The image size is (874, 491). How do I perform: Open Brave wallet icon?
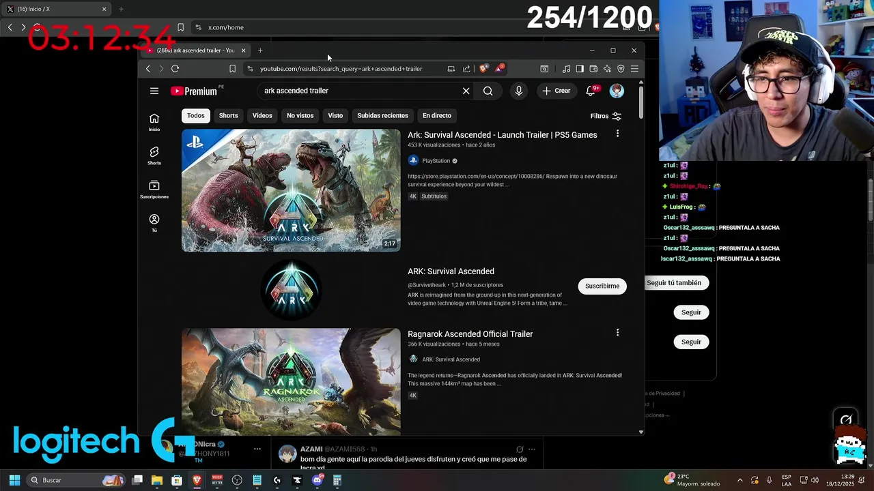tap(593, 68)
